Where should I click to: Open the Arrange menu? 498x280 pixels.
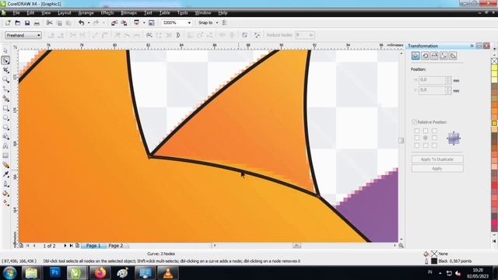(86, 13)
